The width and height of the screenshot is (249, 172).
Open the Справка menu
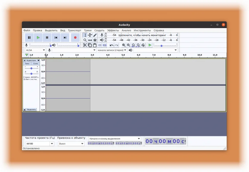(159, 30)
